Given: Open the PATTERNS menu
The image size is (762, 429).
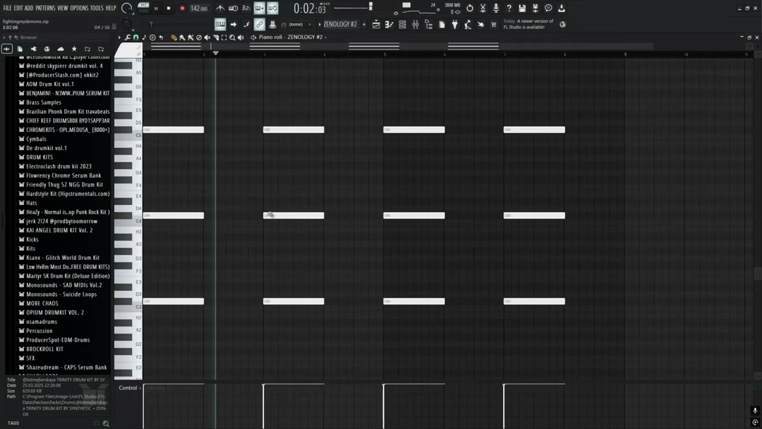Looking at the screenshot, I should pyautogui.click(x=45, y=8).
